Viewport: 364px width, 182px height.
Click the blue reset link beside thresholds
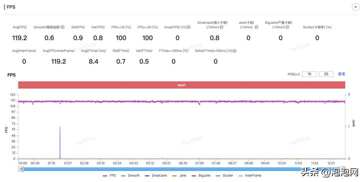[342, 74]
